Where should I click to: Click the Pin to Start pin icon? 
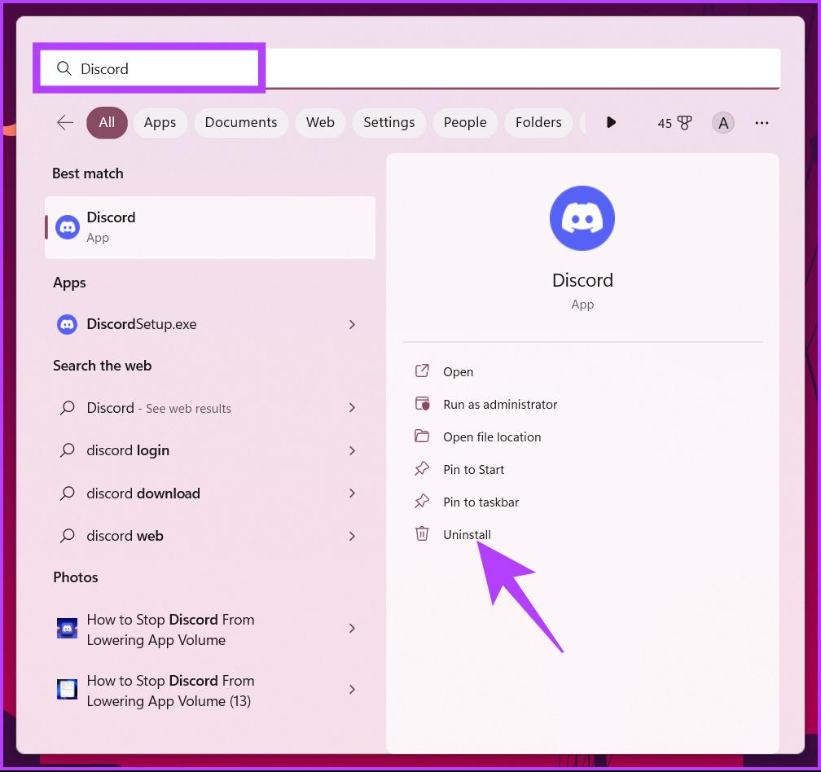click(422, 468)
